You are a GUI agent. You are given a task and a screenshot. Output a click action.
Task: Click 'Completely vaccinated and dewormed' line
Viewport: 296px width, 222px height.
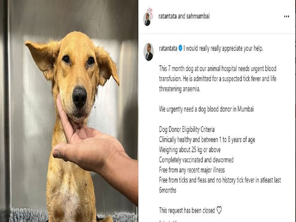[196, 160]
